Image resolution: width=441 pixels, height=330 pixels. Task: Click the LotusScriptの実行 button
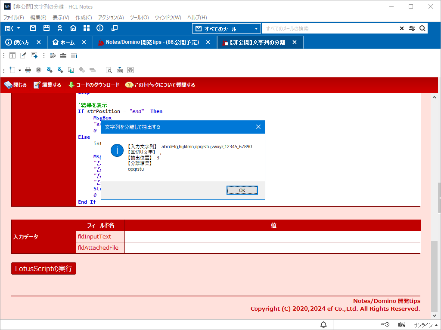43,269
